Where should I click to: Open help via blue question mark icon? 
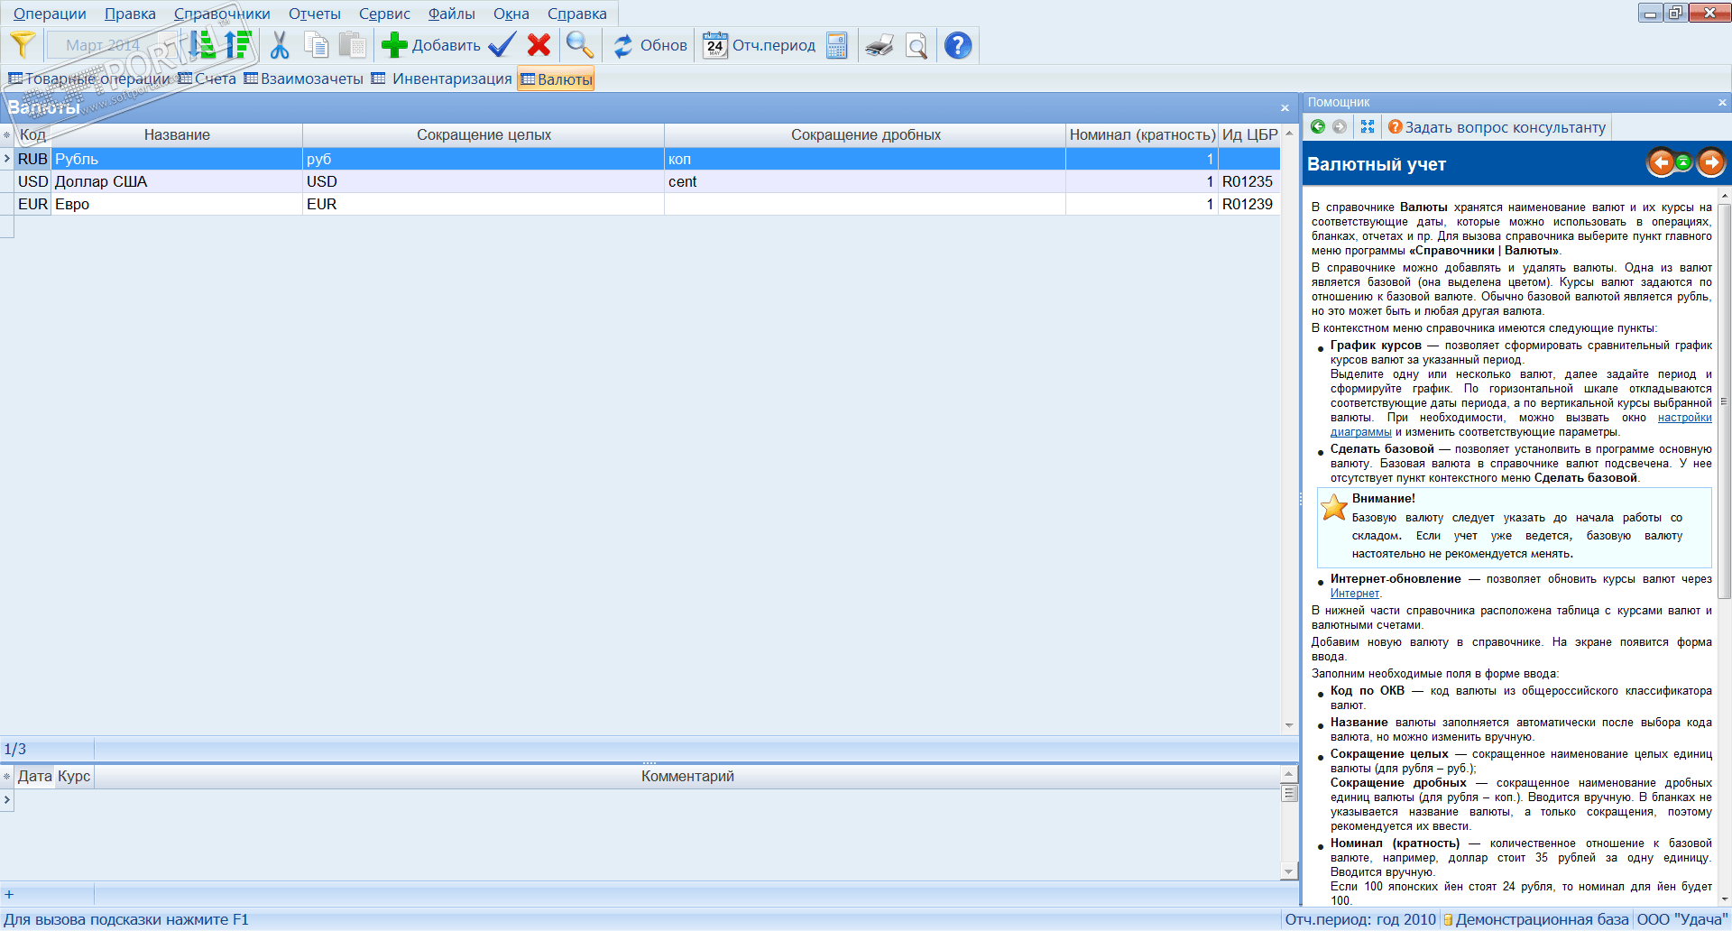point(958,45)
